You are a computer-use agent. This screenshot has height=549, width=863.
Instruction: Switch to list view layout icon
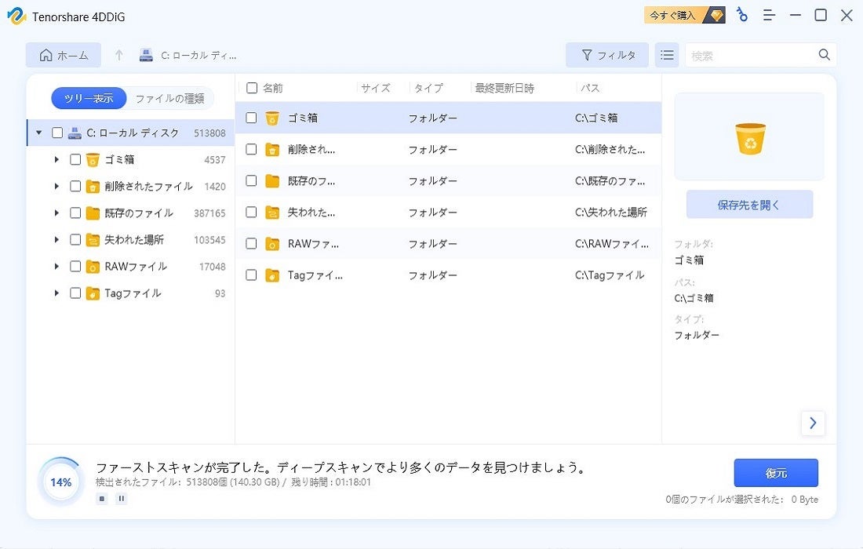point(667,55)
